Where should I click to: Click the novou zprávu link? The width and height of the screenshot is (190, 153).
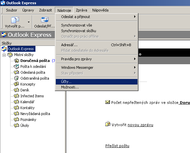[x=140, y=125]
